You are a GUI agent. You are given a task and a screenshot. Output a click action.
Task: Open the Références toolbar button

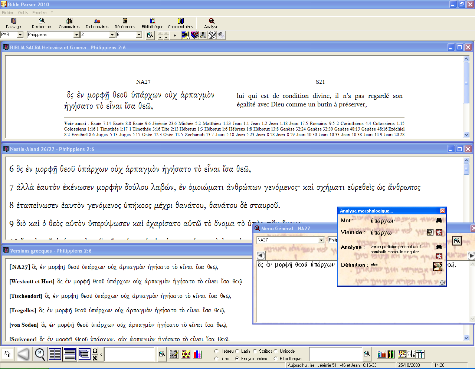pyautogui.click(x=125, y=23)
